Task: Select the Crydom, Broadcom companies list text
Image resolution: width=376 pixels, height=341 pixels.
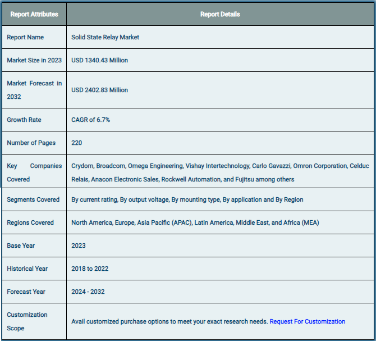Action: click(220, 172)
